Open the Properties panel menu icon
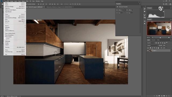The height and width of the screenshot is (97, 172). tap(140, 4)
